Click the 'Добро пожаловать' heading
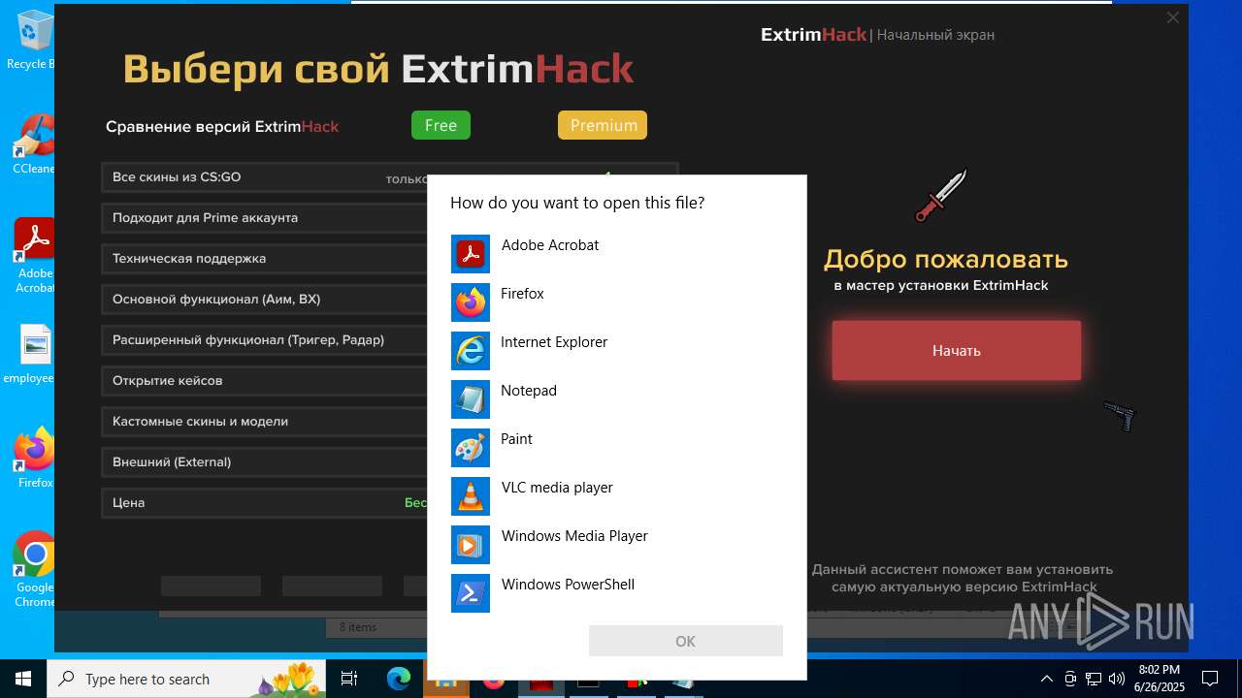The height and width of the screenshot is (698, 1242). [946, 259]
